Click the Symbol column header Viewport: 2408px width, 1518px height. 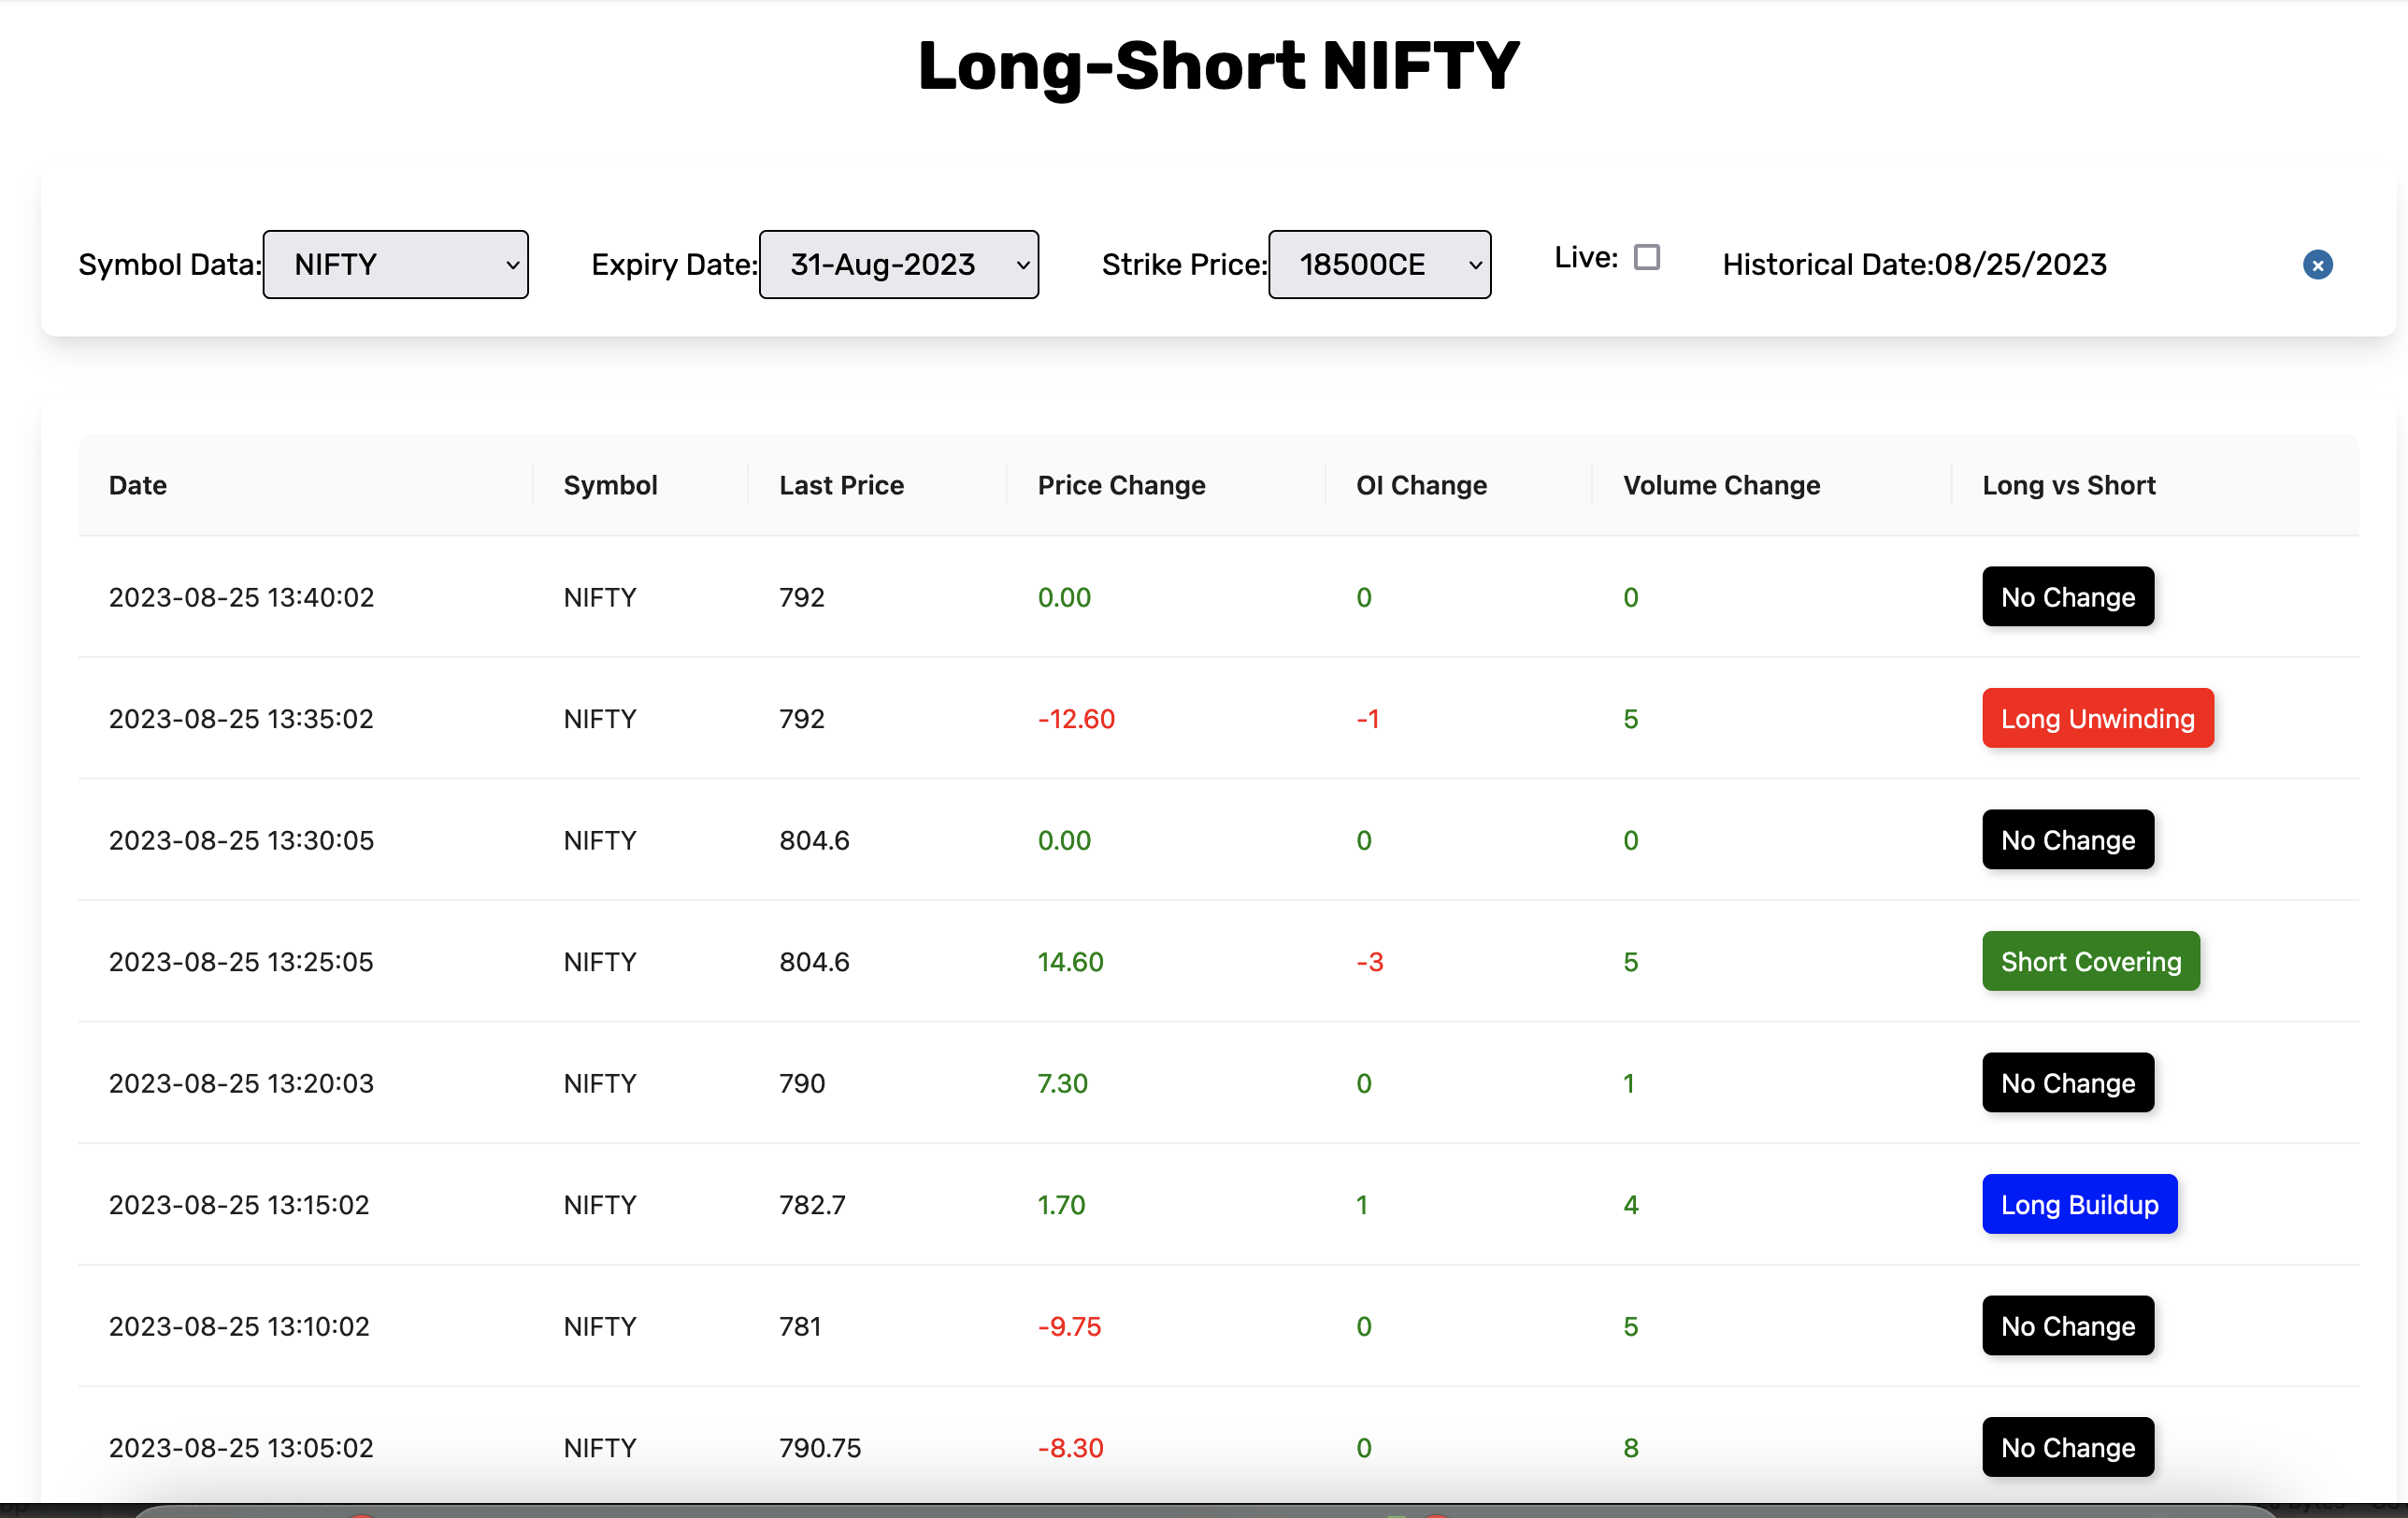609,485
